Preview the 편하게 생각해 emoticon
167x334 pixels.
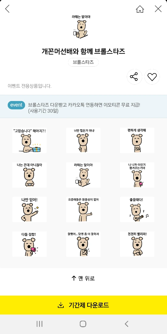137,140
